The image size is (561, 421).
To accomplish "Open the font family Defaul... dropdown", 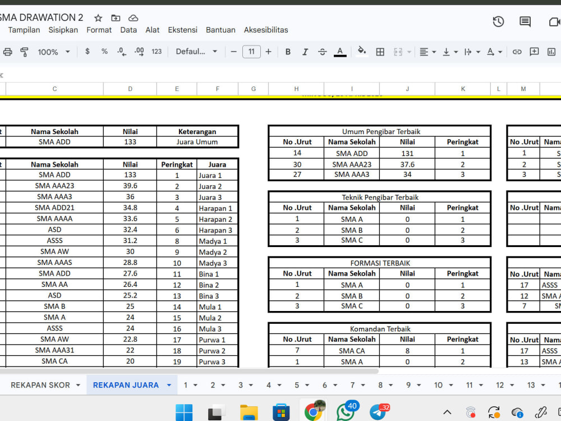I will click(x=196, y=52).
